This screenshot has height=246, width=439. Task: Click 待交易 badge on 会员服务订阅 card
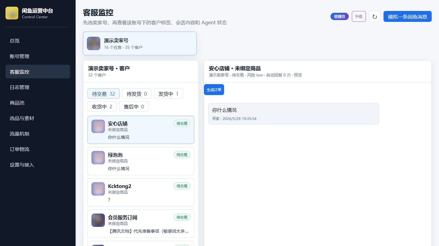click(x=182, y=217)
